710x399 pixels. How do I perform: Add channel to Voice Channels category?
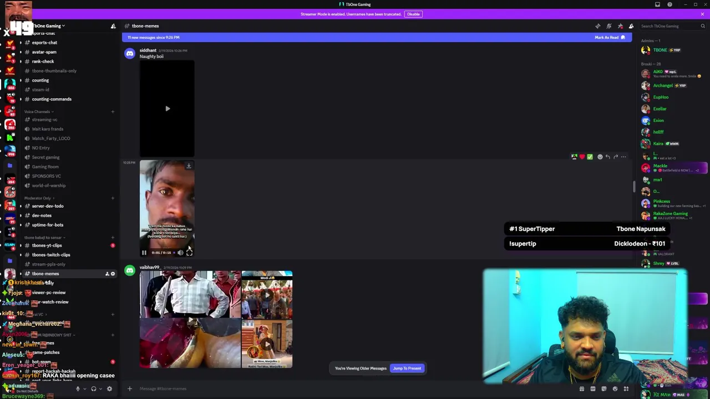pos(113,111)
